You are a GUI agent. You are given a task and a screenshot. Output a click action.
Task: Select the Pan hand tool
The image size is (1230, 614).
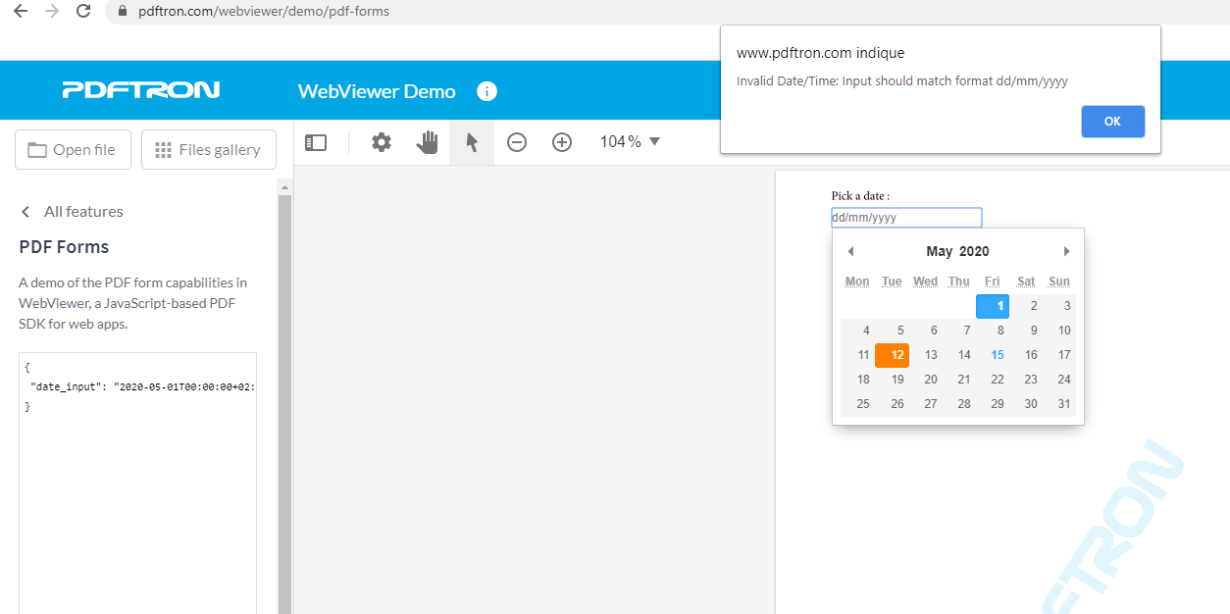[427, 142]
